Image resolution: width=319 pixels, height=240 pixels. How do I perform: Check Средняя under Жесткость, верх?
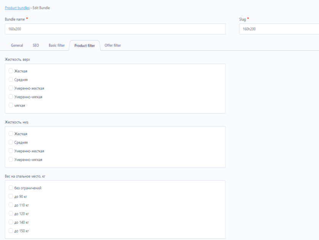[x=11, y=79]
